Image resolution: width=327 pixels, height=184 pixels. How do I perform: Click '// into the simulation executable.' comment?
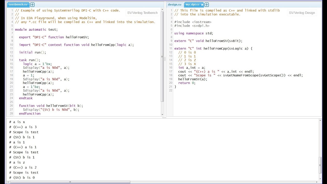[207, 14]
